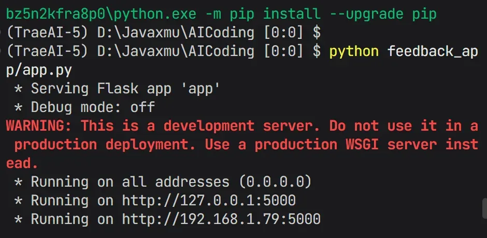The height and width of the screenshot is (238, 487).
Task: Open the http://127.0.0.1:5000 link
Action: point(208,200)
